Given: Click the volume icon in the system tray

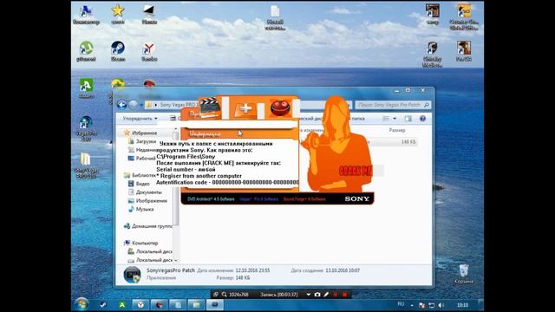Looking at the screenshot, I should [441, 305].
